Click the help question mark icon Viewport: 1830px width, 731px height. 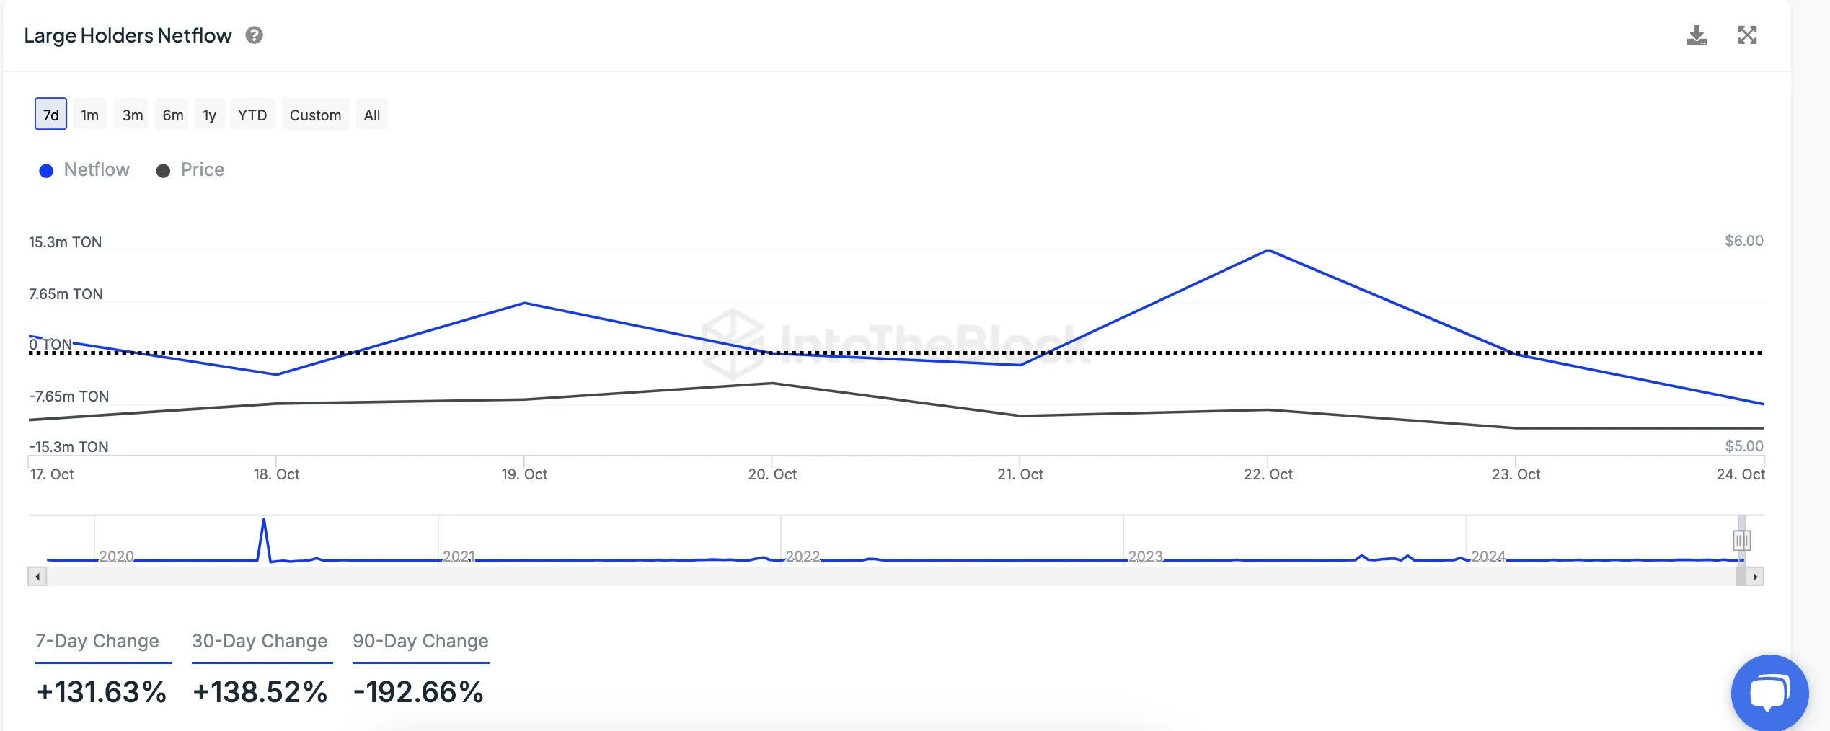click(x=254, y=35)
